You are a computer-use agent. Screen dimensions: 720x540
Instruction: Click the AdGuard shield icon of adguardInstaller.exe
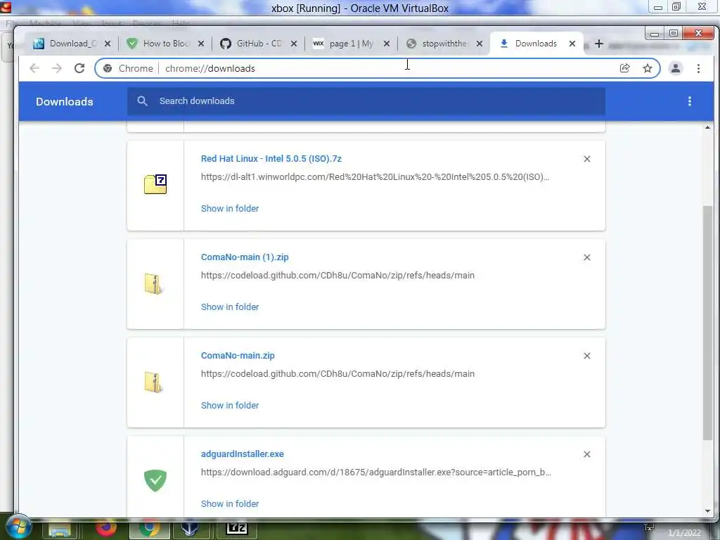(x=155, y=480)
